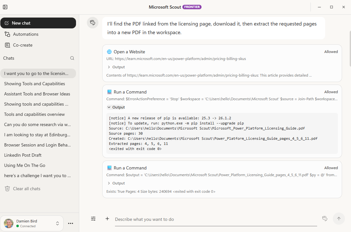Screen dimensions: 351x232
Task: Click Allowed status on Open a Website card
Action: point(331,52)
